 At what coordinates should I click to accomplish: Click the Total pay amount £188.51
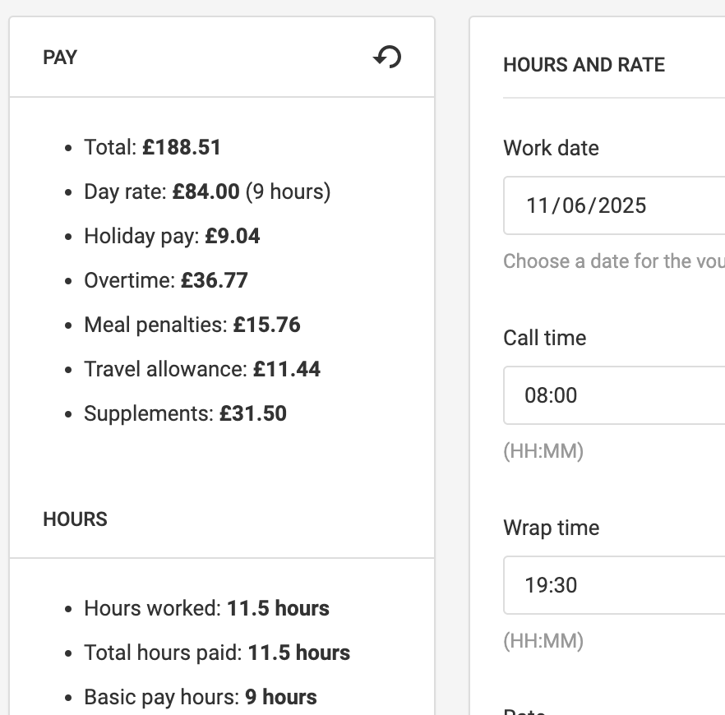point(182,147)
